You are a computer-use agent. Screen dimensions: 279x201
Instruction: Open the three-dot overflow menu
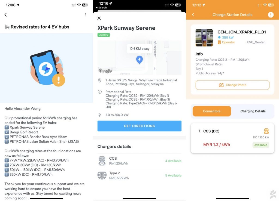click(x=86, y=15)
